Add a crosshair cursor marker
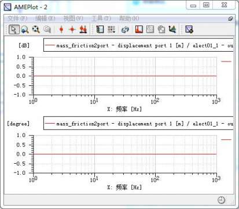The width and height of the screenshot is (239, 209). click(72, 30)
